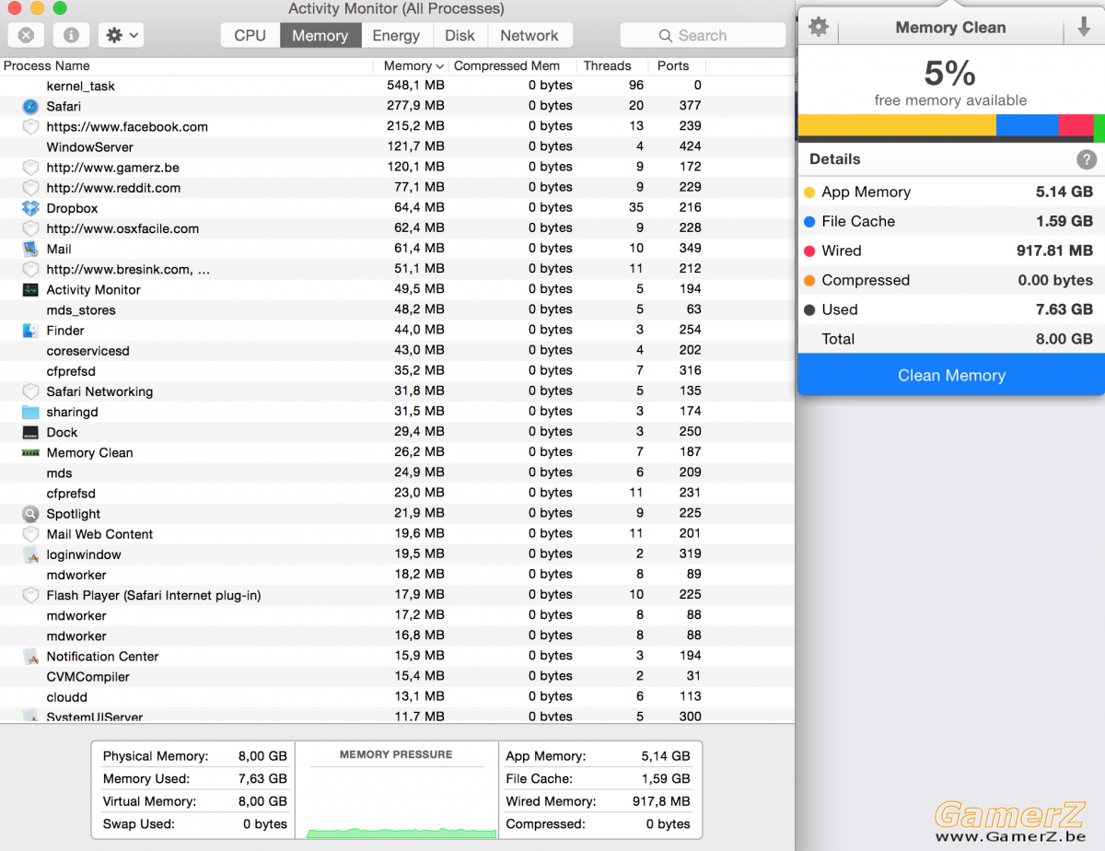Viewport: 1105px width, 851px height.
Task: Click the download arrow in Memory Clean
Action: tap(1083, 28)
